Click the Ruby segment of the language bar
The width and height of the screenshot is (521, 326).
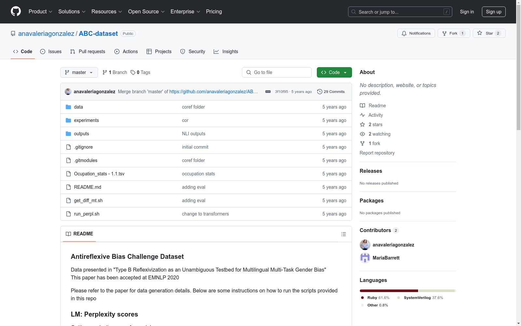(x=389, y=291)
